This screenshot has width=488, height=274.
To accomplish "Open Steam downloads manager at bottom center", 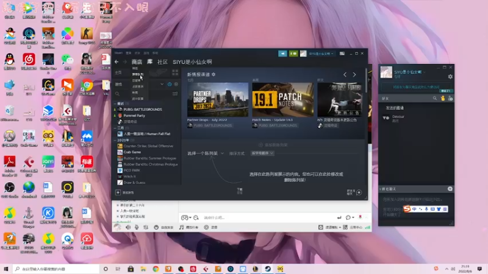I will pos(240,191).
